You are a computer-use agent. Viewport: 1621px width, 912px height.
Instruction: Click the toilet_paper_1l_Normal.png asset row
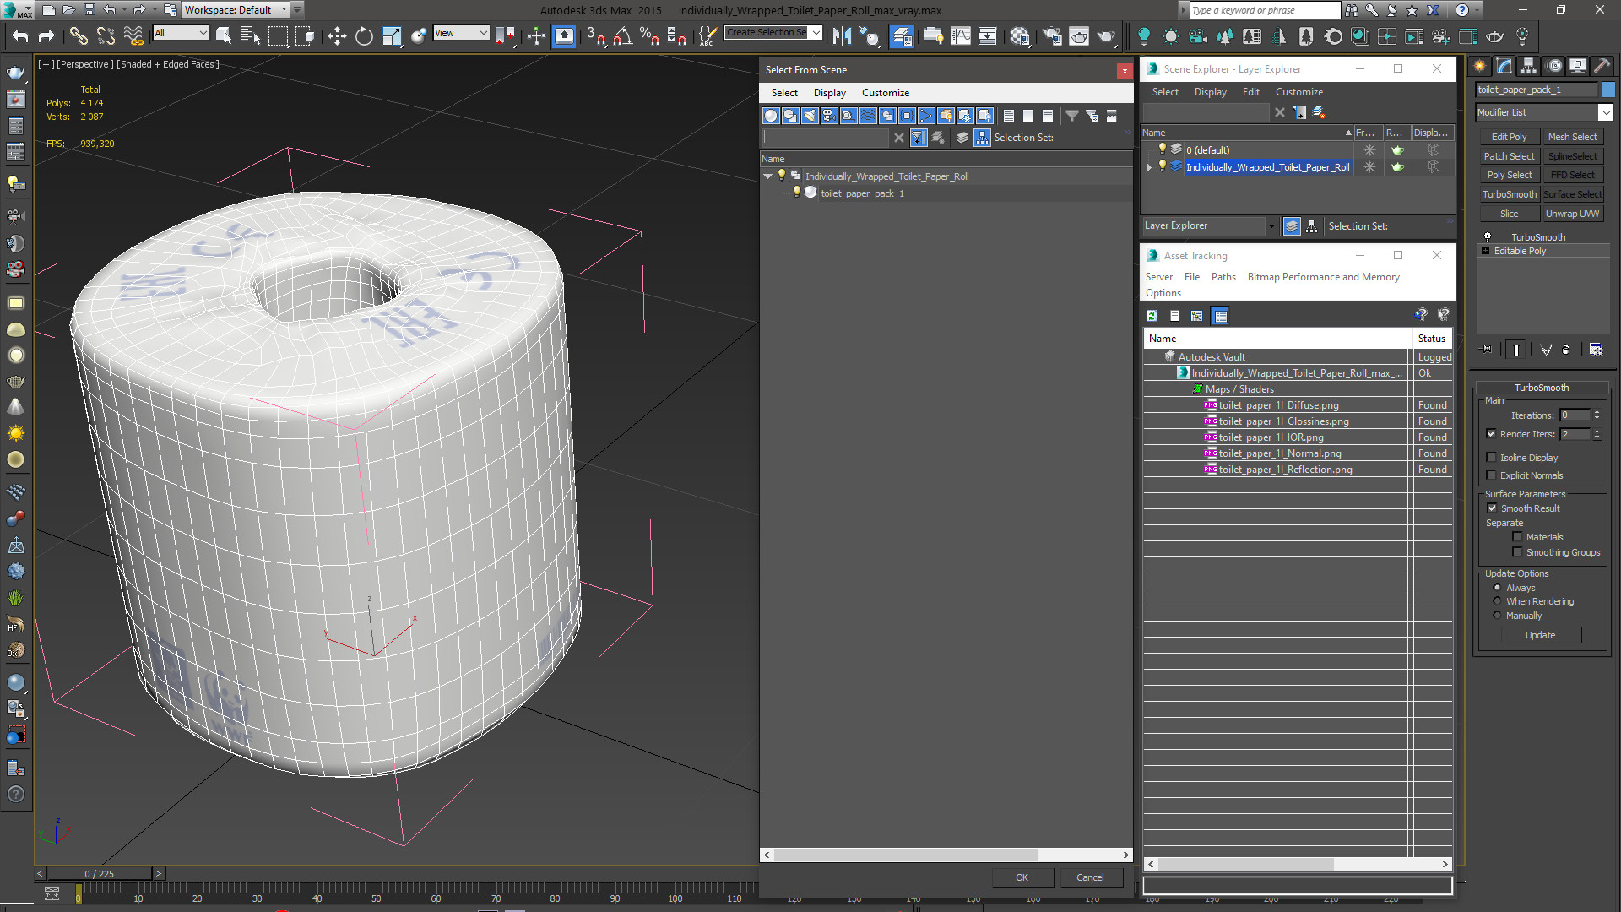tap(1279, 453)
